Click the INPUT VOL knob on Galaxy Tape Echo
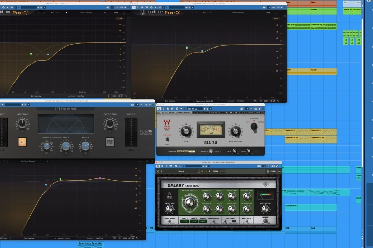The image size is (373, 248). coord(169,209)
